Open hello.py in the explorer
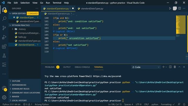Screen dimensions: 188x106 [22, 37]
